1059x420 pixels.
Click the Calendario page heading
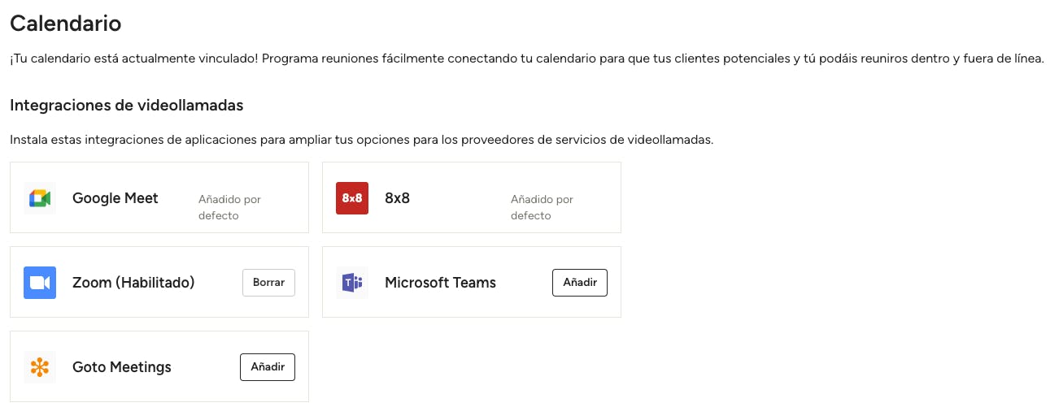[x=65, y=24]
